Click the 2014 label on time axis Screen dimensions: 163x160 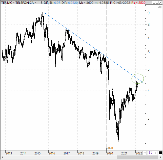coord(23,153)
